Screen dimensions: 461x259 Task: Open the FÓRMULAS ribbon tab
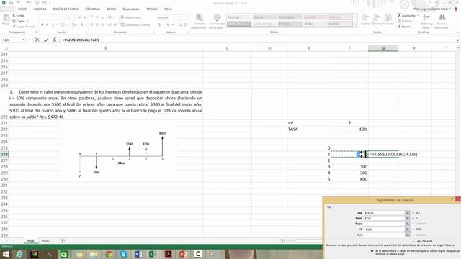click(x=92, y=9)
